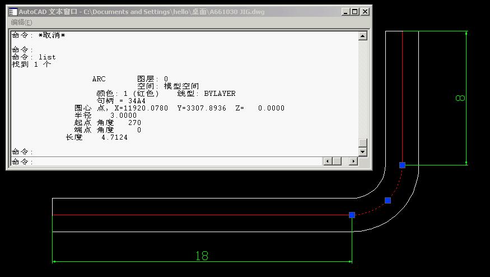Click the '线型: BYLAYER' text

point(206,93)
